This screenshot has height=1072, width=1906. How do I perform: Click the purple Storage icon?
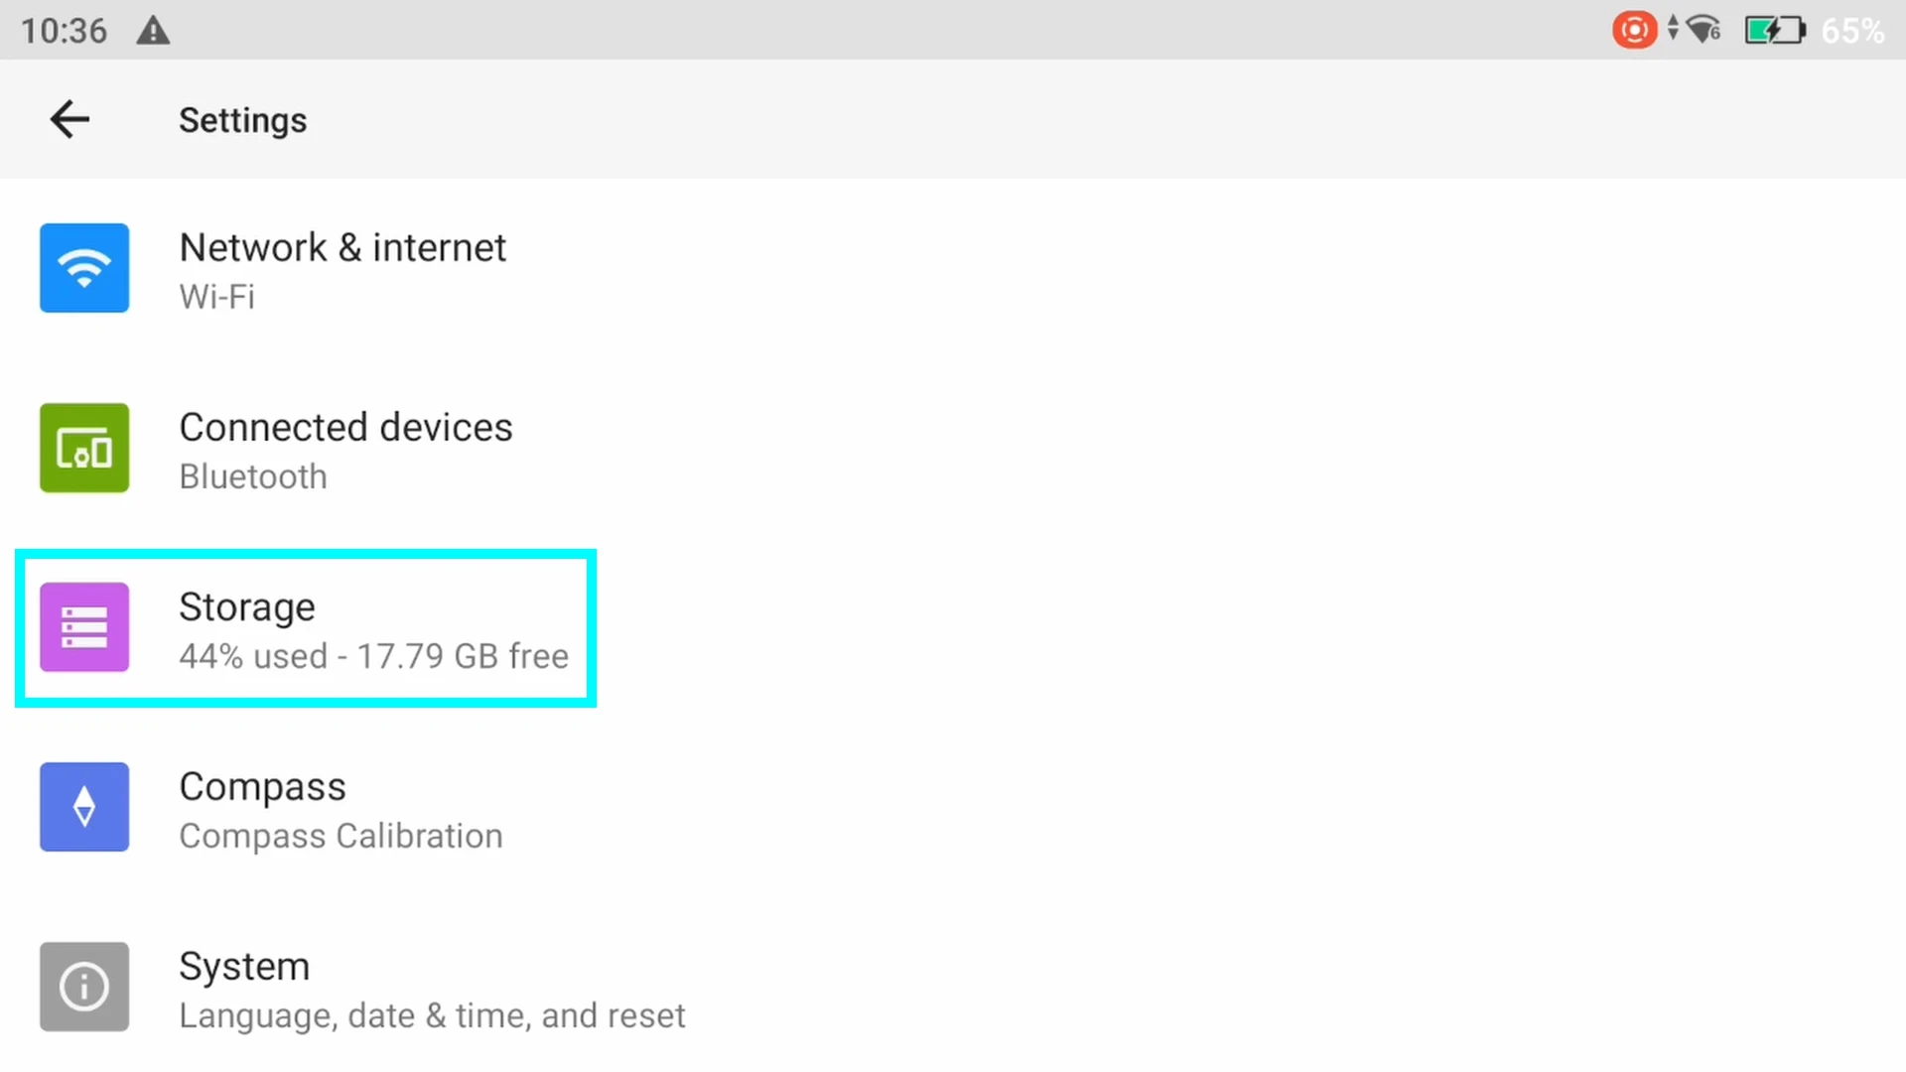pyautogui.click(x=84, y=627)
